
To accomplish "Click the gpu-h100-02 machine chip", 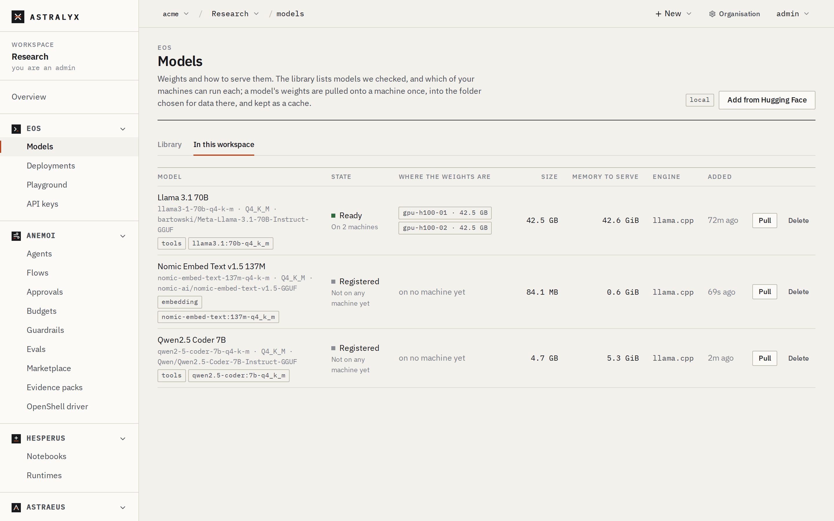I will coord(445,228).
